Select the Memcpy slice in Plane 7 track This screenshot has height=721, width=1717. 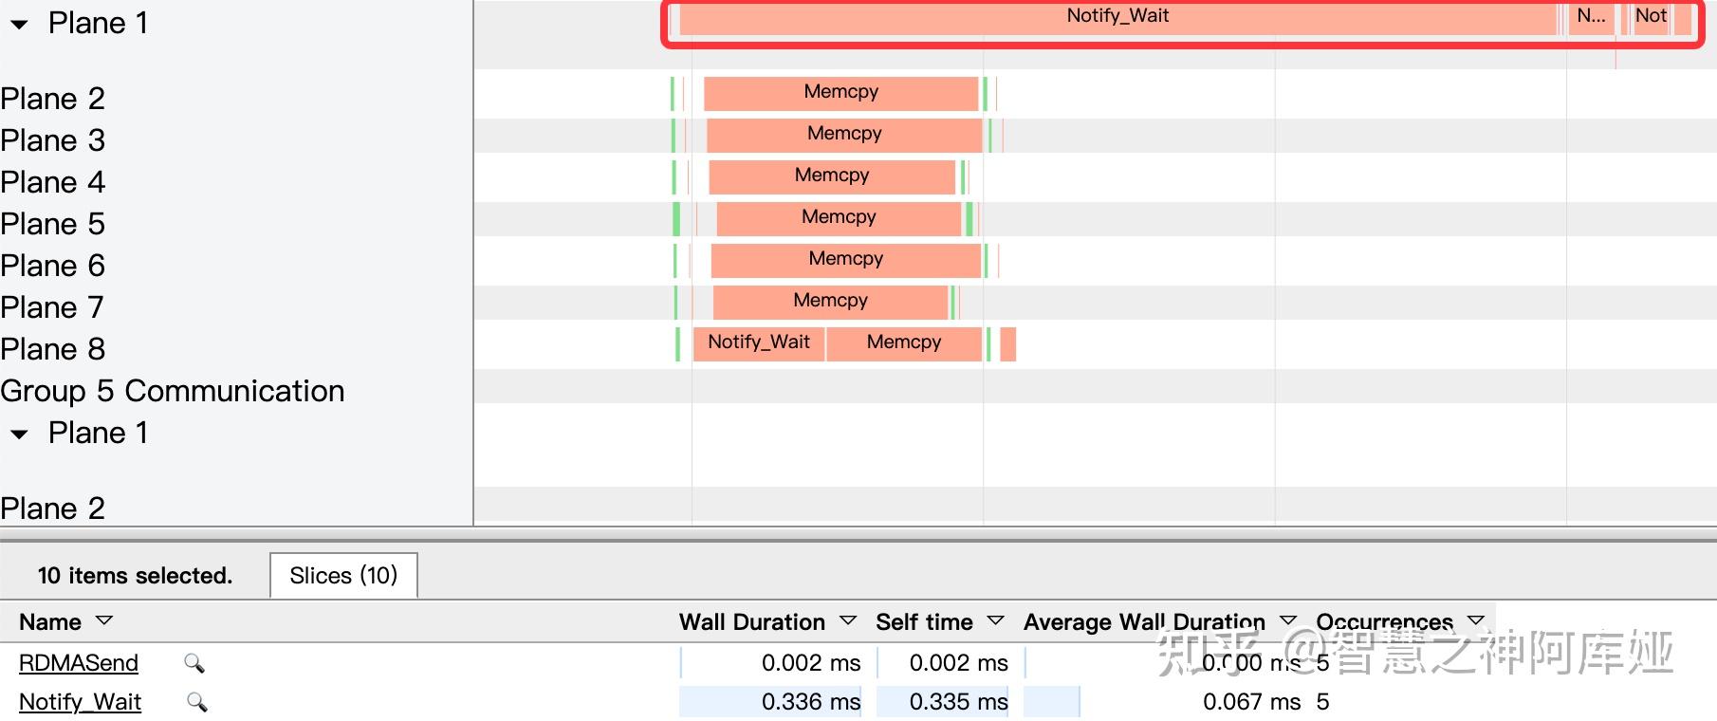pos(830,302)
